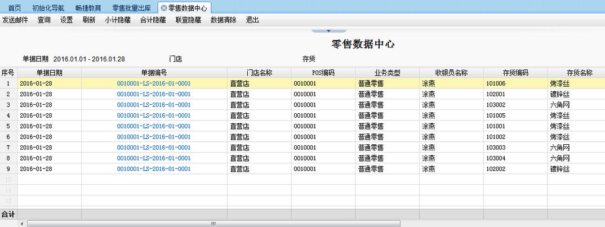Click the date range 2016.01.01 - 2016.01.28
The height and width of the screenshot is (227, 605).
[x=89, y=59]
